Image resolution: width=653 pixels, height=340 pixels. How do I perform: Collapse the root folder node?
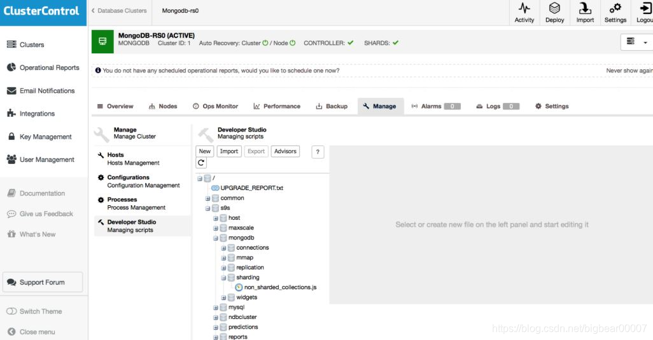tap(199, 179)
